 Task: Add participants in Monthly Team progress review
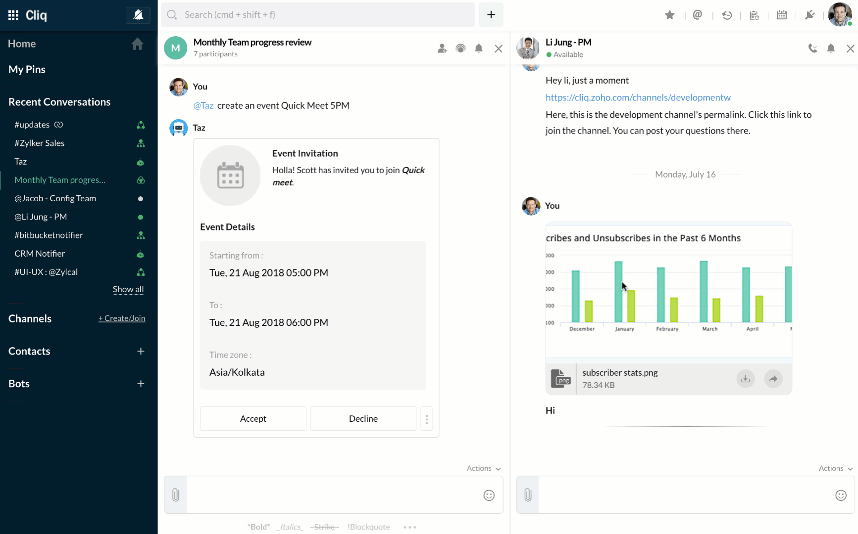click(x=442, y=48)
